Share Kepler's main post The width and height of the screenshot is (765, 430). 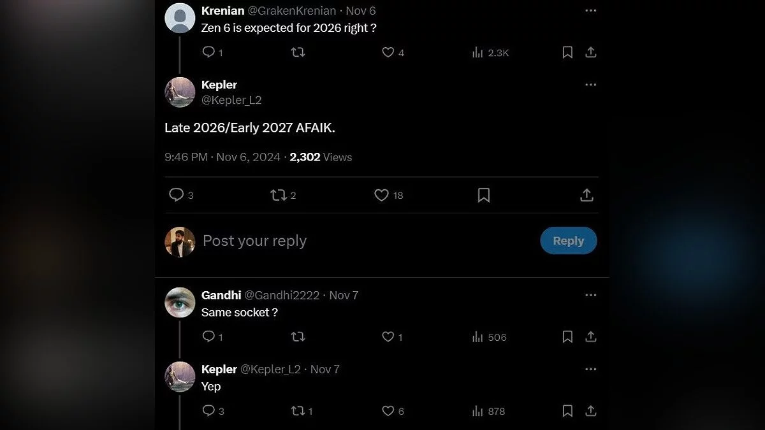click(x=586, y=196)
